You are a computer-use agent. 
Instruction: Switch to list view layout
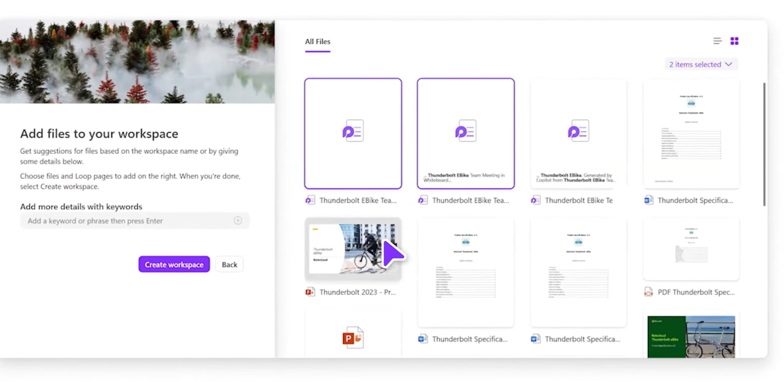click(717, 41)
